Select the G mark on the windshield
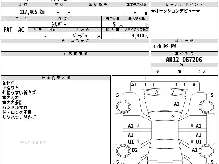 point(173,117)
